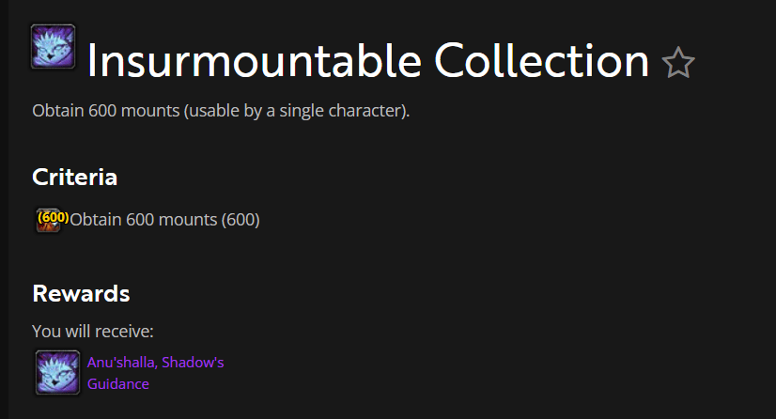Click the Anu'shalla reward mount icon
The height and width of the screenshot is (419, 776).
click(56, 372)
